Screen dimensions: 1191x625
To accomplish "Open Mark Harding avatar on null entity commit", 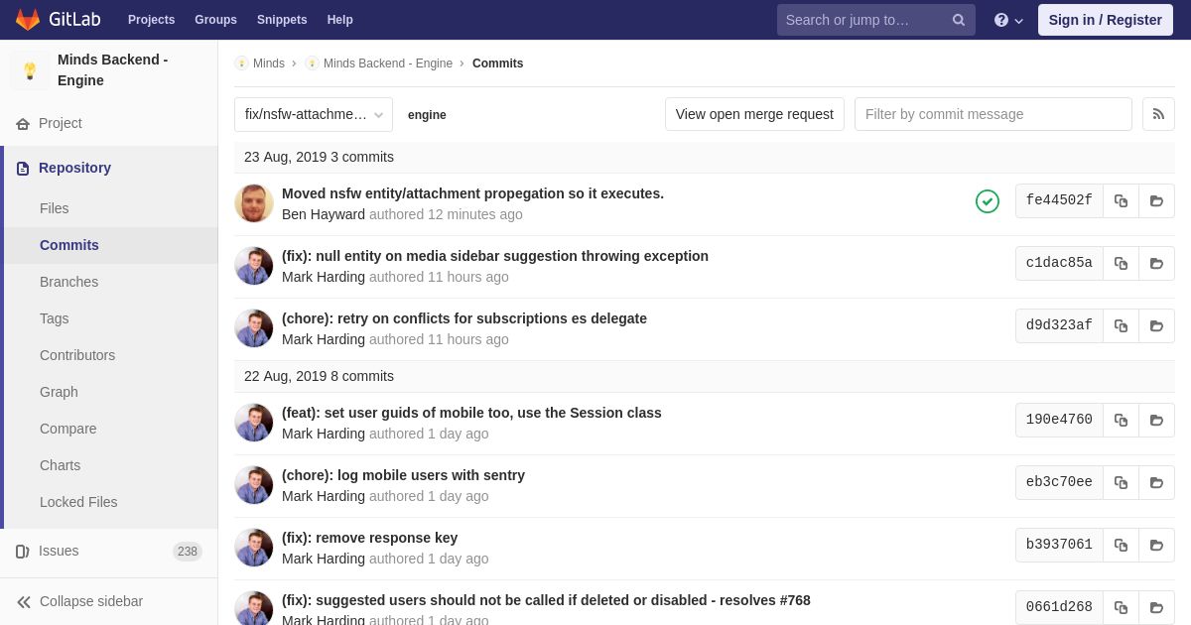I will (254, 266).
